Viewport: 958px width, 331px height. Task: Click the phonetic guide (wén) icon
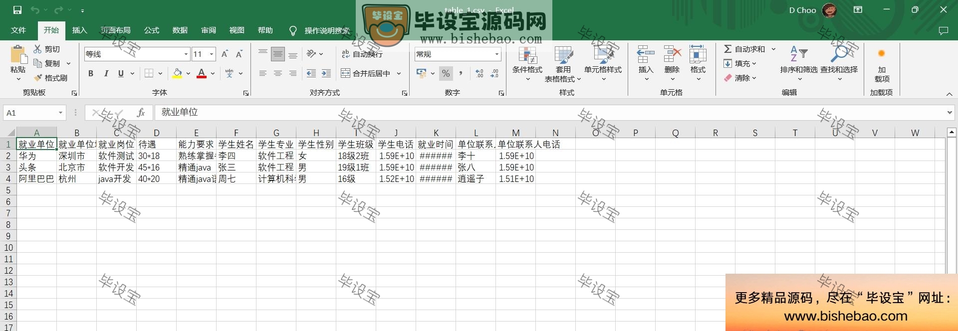(x=229, y=73)
